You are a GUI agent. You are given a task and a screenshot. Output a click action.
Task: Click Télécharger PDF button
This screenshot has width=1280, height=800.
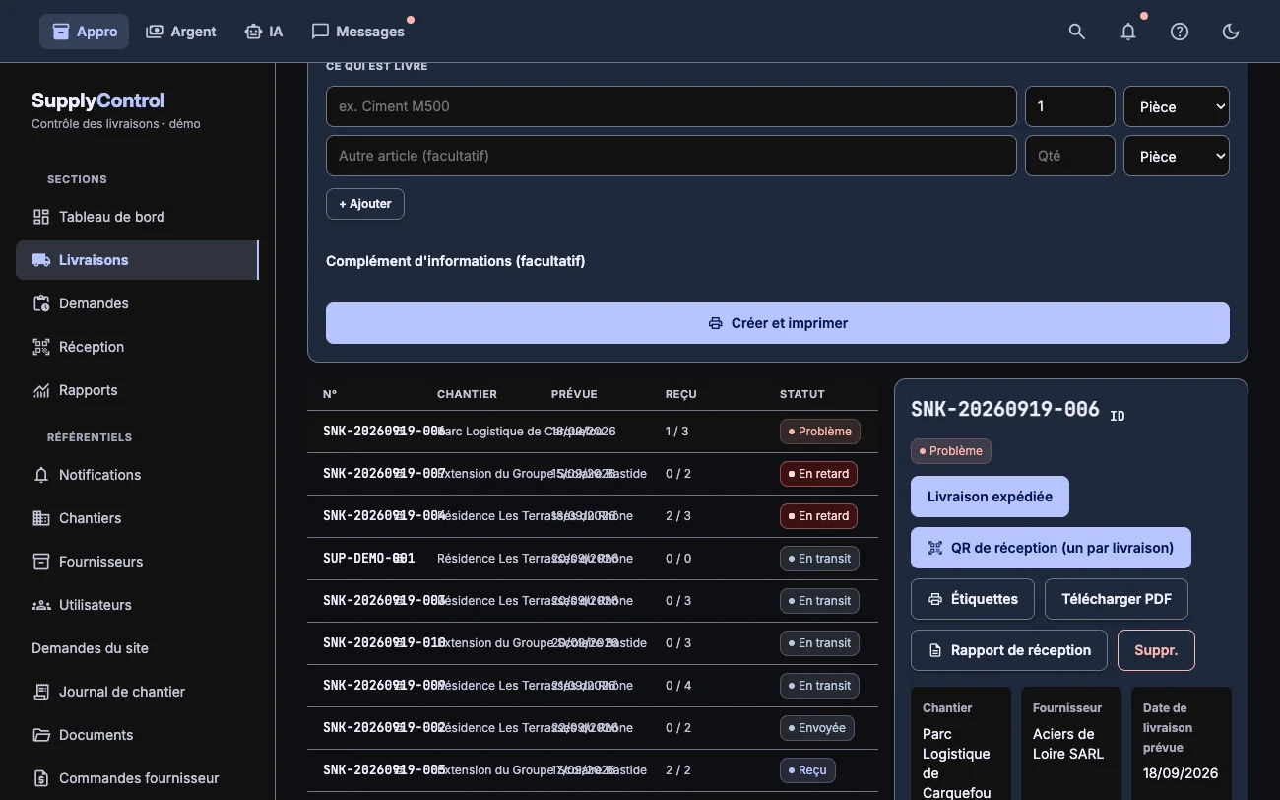click(1117, 599)
